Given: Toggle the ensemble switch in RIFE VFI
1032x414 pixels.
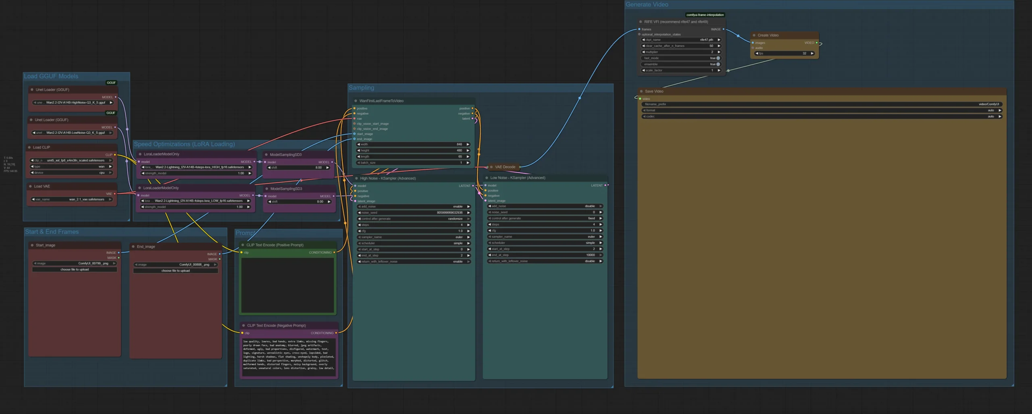Looking at the screenshot, I should 718,64.
